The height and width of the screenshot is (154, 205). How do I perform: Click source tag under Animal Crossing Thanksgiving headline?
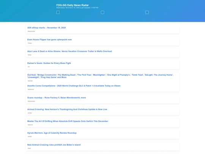pos(30,113)
